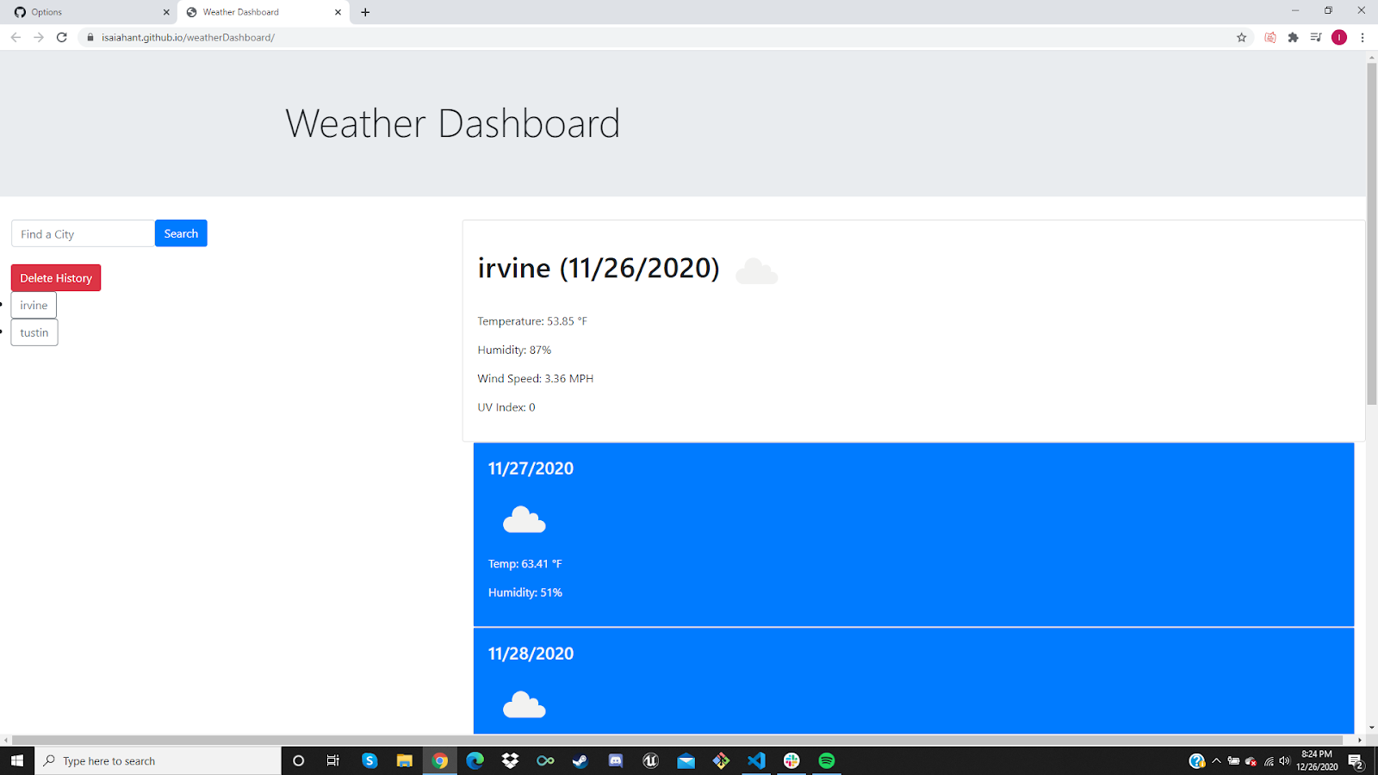
Task: Click the red extension icon beside the address bar
Action: [1269, 37]
